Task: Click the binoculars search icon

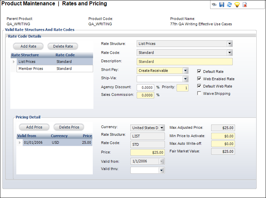Action: 214,5
